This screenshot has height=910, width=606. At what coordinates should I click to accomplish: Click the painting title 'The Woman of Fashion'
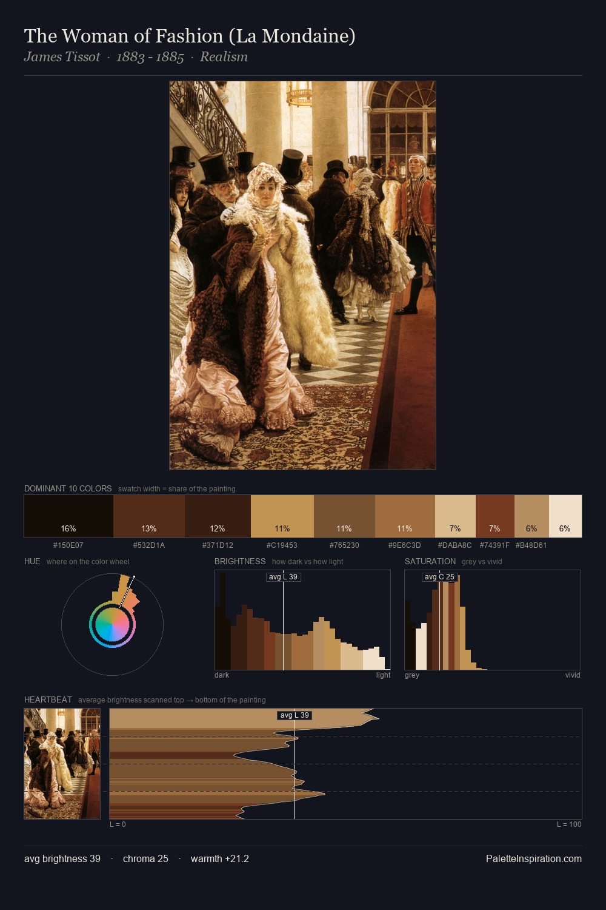click(190, 36)
